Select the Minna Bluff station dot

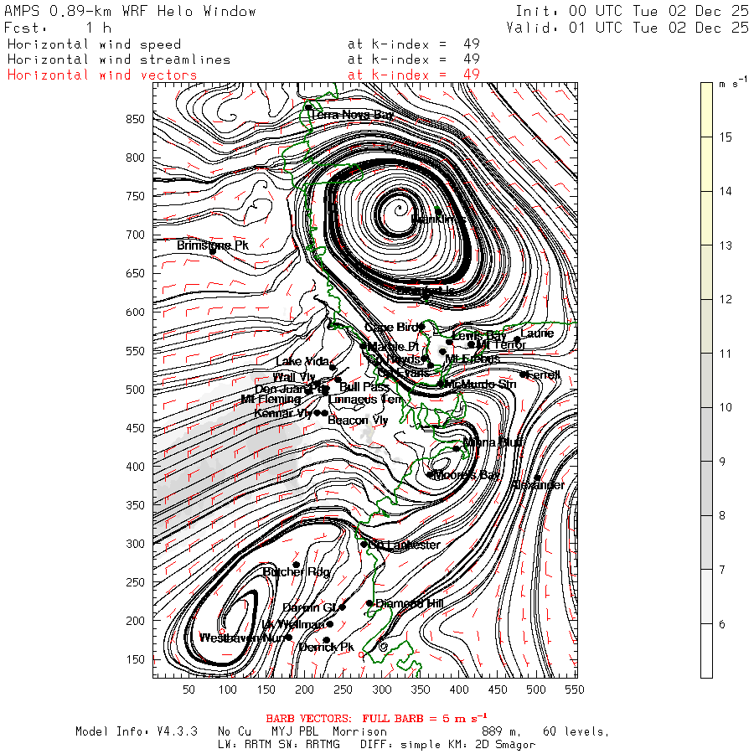[457, 448]
